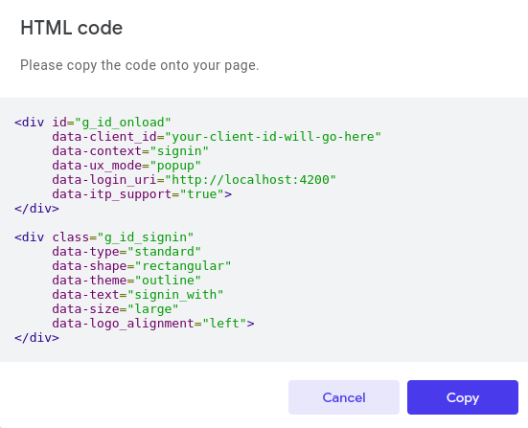Click the data-theme="outline" line
Screen dimensions: 528x428
(126, 281)
